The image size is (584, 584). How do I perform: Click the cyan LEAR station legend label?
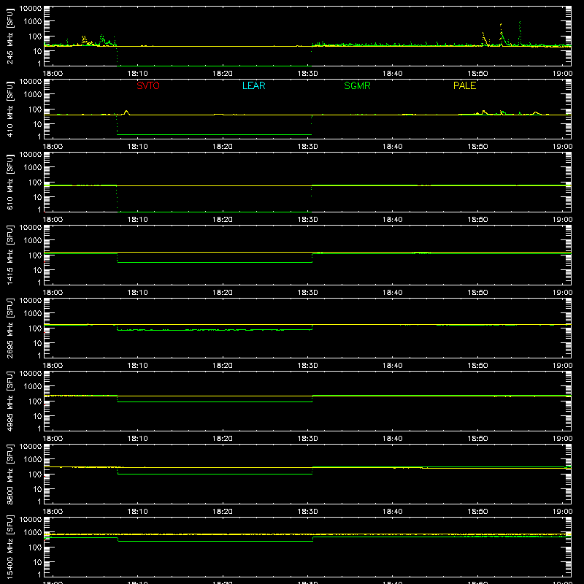tap(253, 85)
